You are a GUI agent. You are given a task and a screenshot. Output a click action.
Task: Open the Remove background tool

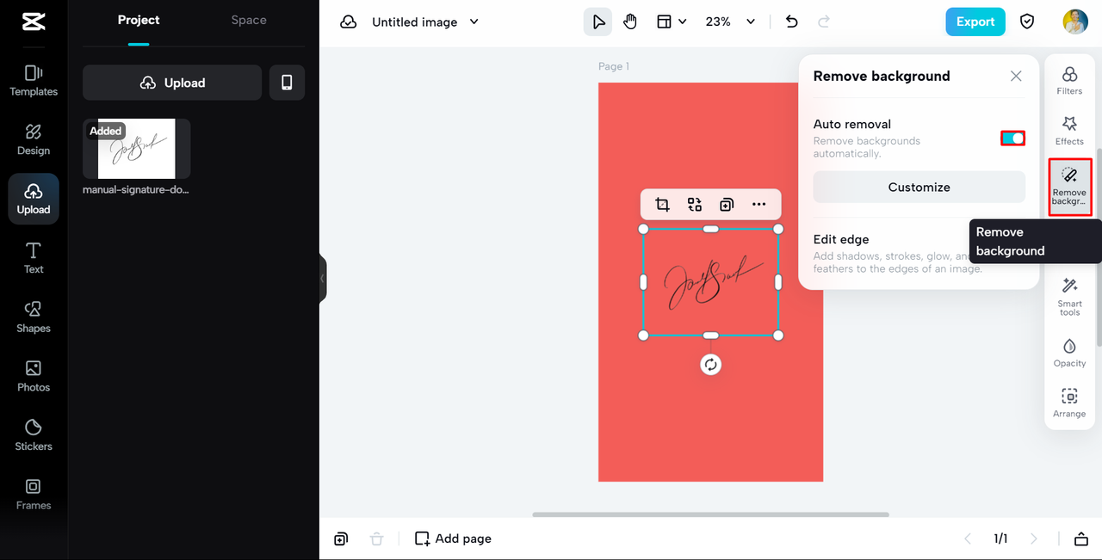click(x=1069, y=187)
